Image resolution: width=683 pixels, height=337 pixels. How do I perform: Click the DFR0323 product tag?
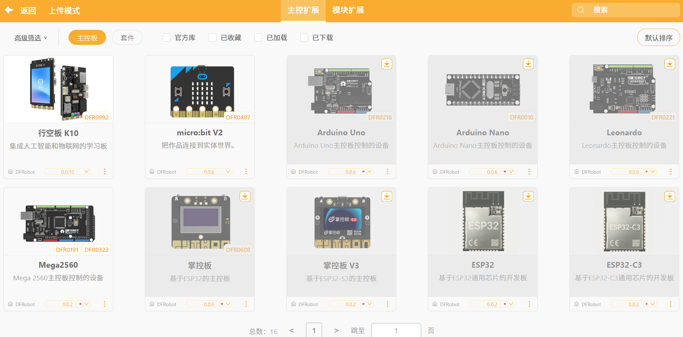(96, 250)
